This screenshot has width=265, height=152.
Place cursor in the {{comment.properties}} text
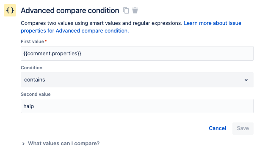point(52,54)
